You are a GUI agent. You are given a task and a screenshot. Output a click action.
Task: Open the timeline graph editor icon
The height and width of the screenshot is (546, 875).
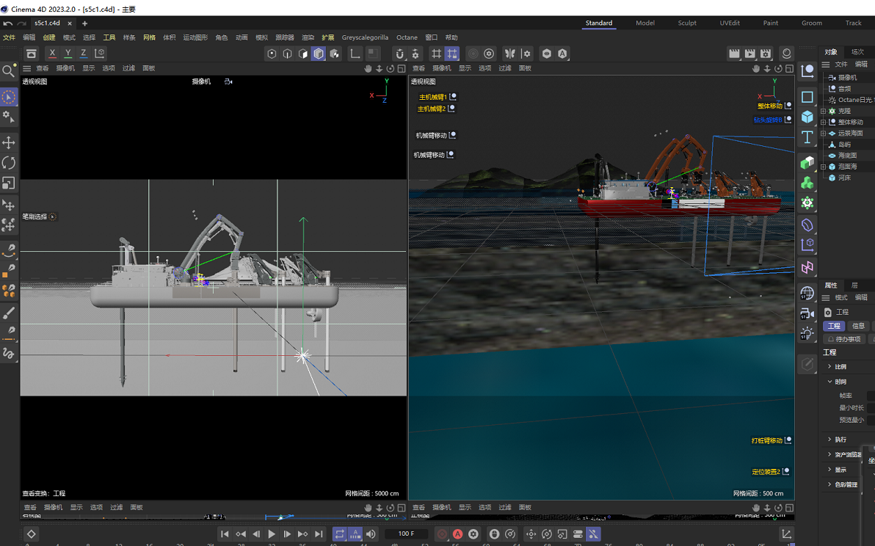(786, 534)
